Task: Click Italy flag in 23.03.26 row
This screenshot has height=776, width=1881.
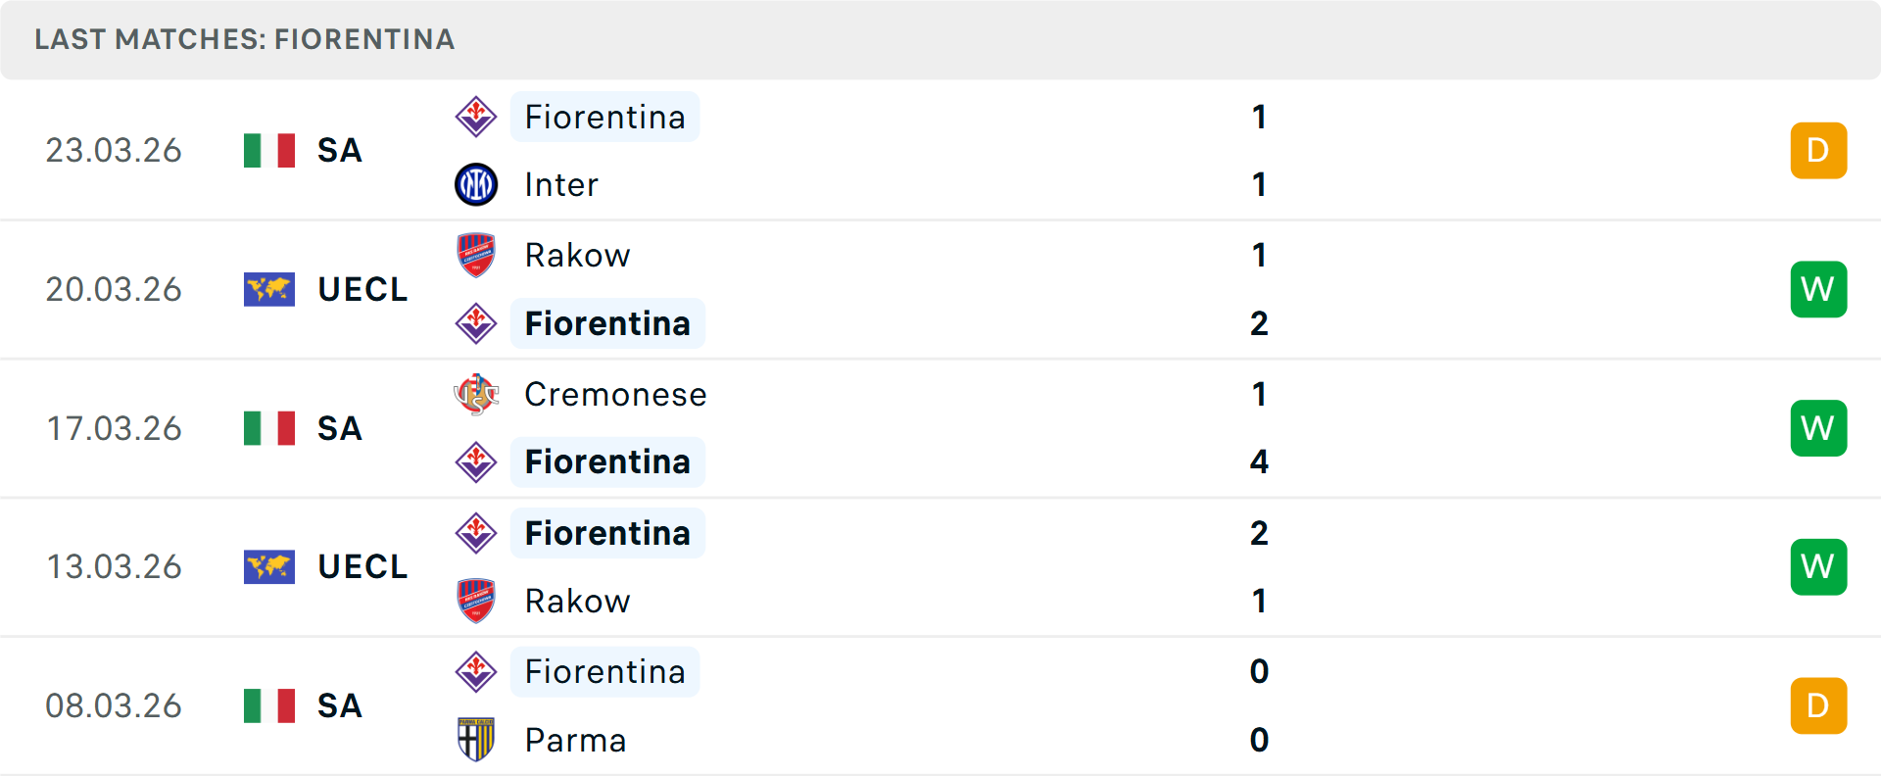Action: tap(269, 151)
